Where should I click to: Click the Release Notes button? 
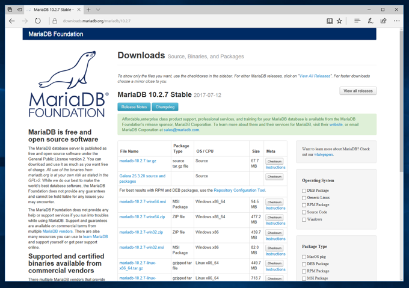(134, 107)
